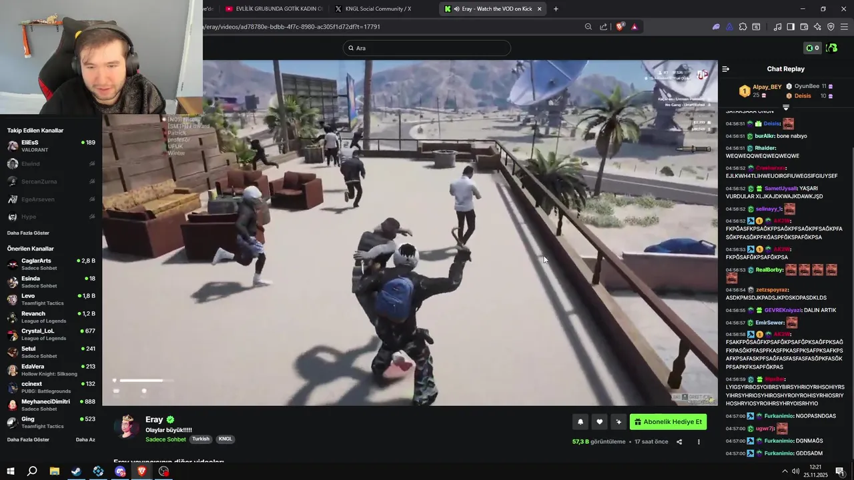The height and width of the screenshot is (480, 854).
Task: Open Alpay_BEY top gifter profile
Action: point(767,87)
